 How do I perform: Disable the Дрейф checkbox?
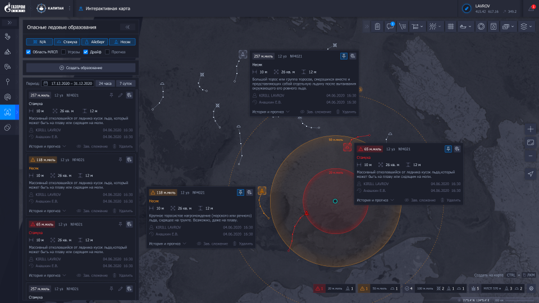pyautogui.click(x=85, y=52)
